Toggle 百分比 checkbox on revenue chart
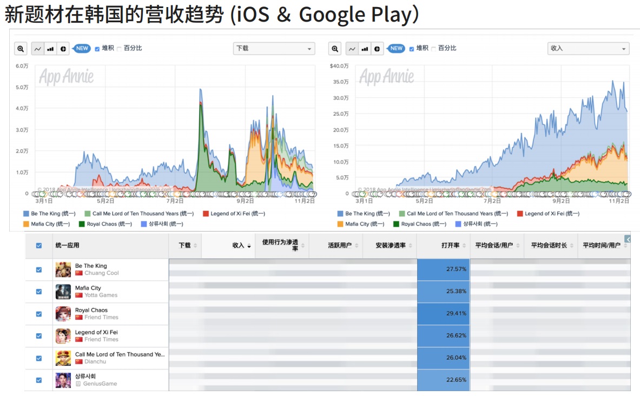The image size is (640, 396). click(x=433, y=49)
